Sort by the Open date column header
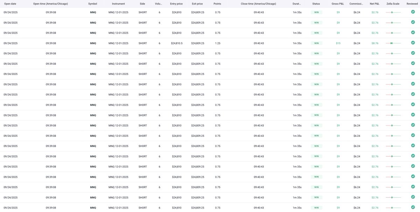Viewport: 420px width, 212px height. pos(10,3)
